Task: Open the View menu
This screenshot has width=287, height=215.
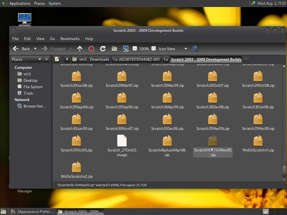Action: pos(40,39)
